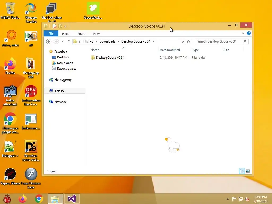The width and height of the screenshot is (272, 204).
Task: Open the View ribbon tab
Action: (96, 34)
